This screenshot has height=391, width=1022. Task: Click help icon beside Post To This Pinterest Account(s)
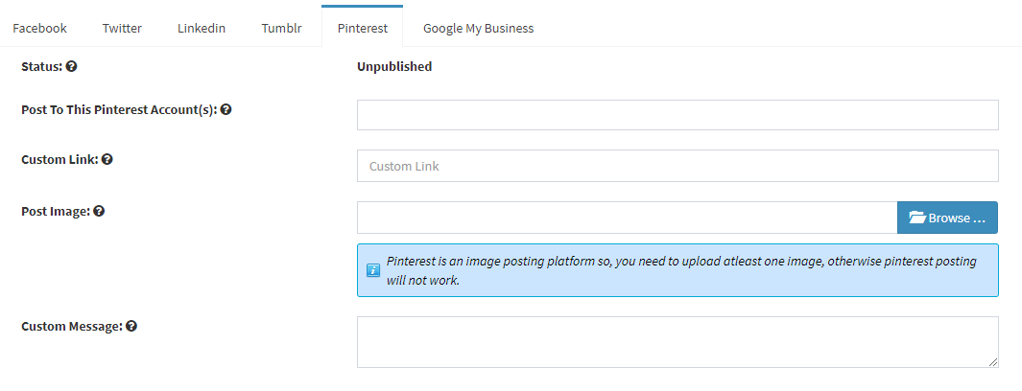tap(226, 109)
